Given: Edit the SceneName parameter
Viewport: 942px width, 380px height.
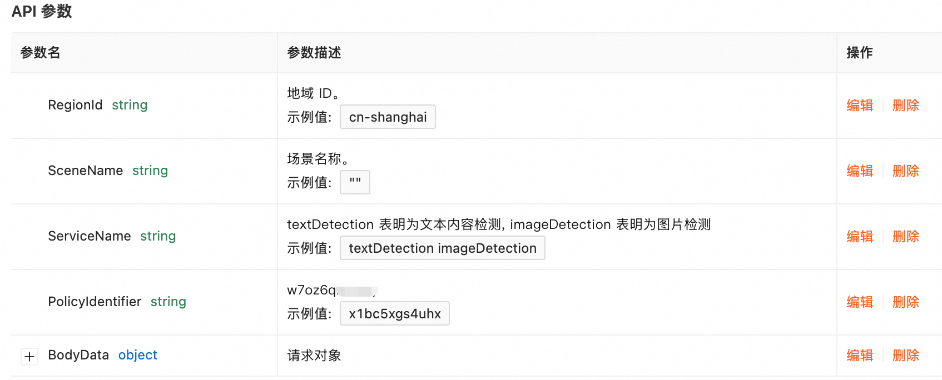Looking at the screenshot, I should point(860,171).
